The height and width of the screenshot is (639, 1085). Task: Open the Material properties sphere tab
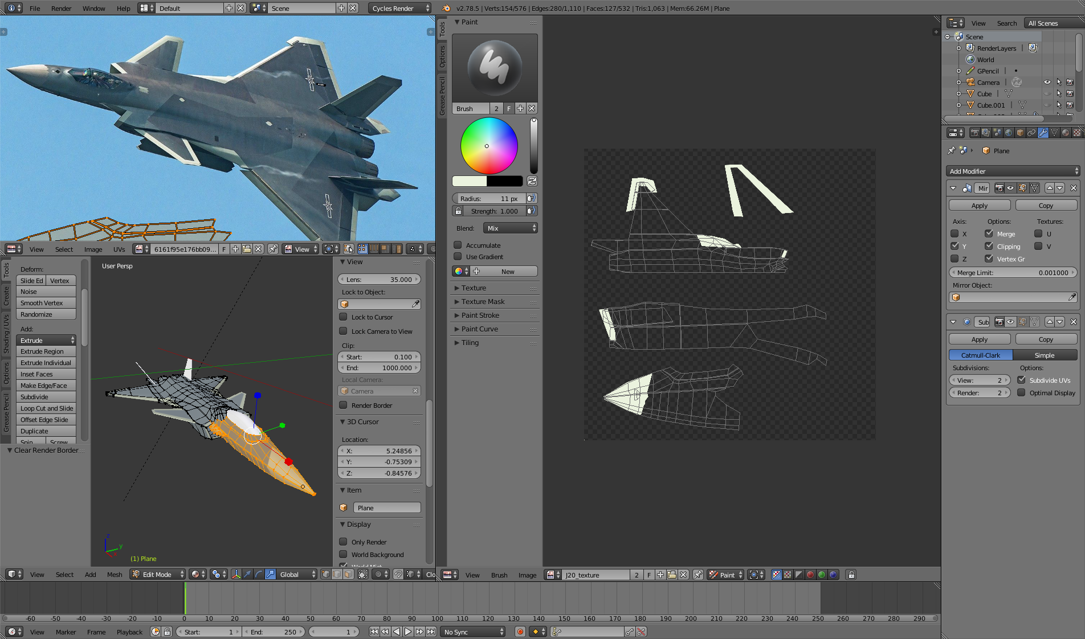coord(1066,133)
